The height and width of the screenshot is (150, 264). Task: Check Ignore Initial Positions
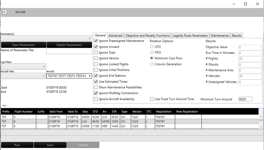tap(96, 70)
